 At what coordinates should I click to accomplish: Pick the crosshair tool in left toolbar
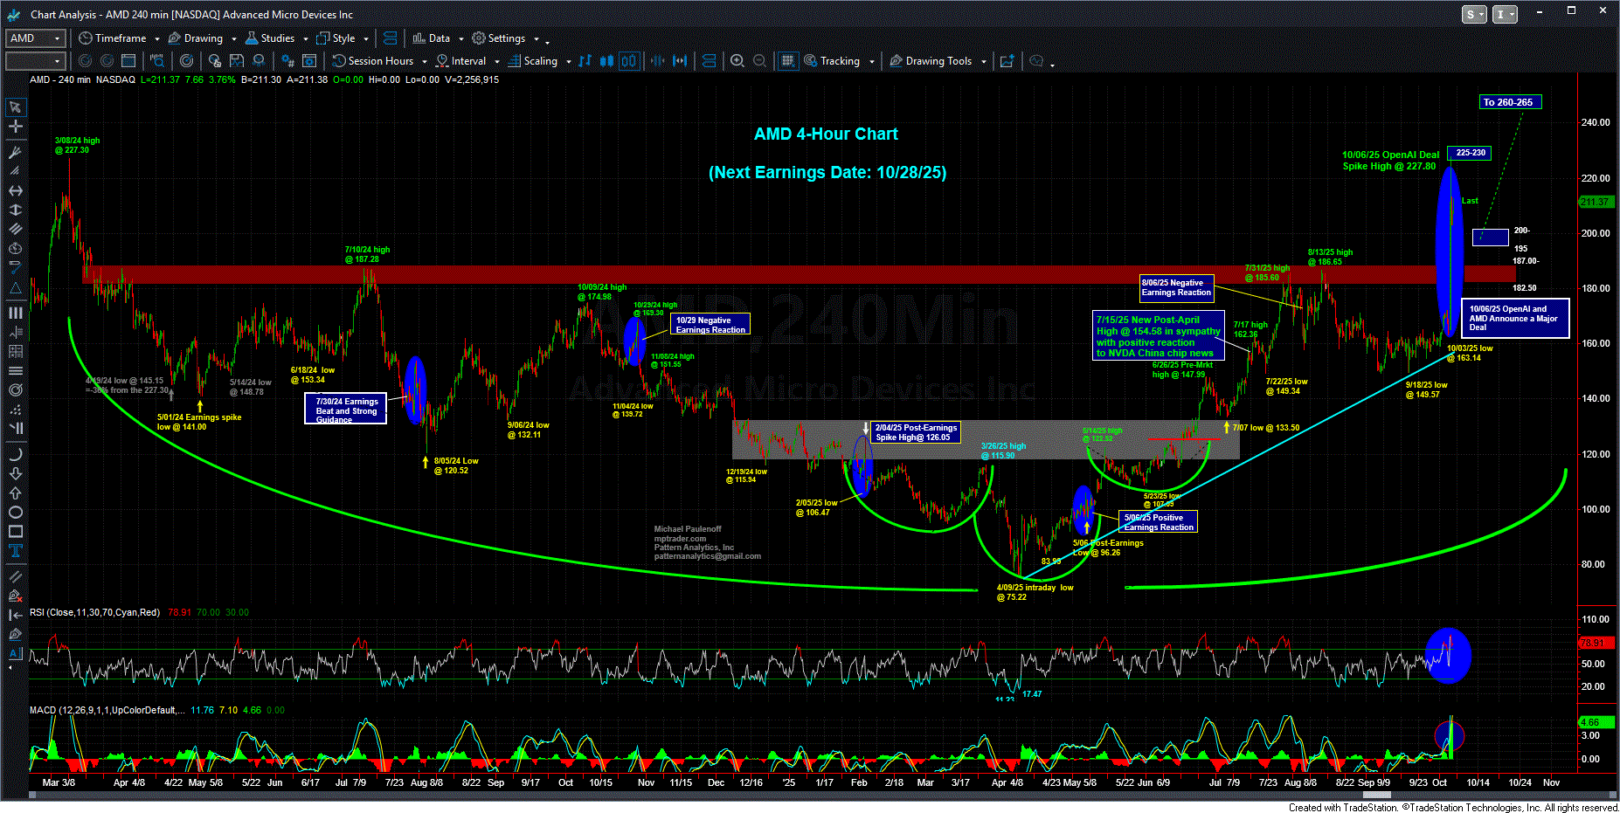(16, 127)
